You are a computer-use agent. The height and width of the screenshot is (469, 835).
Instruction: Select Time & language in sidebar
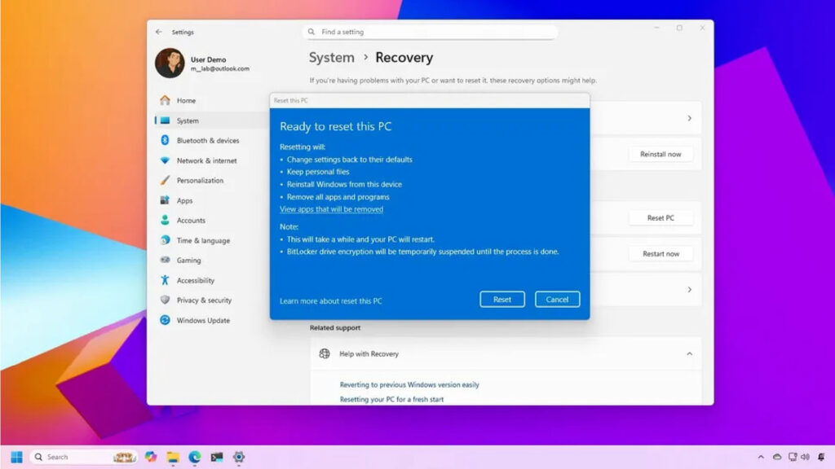[203, 240]
